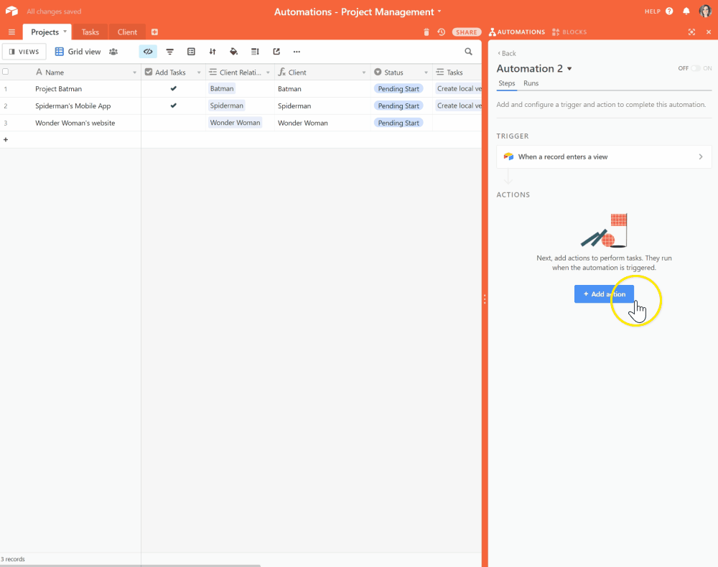Switch to the Runs tab
Viewport: 718px width, 567px height.
click(531, 83)
